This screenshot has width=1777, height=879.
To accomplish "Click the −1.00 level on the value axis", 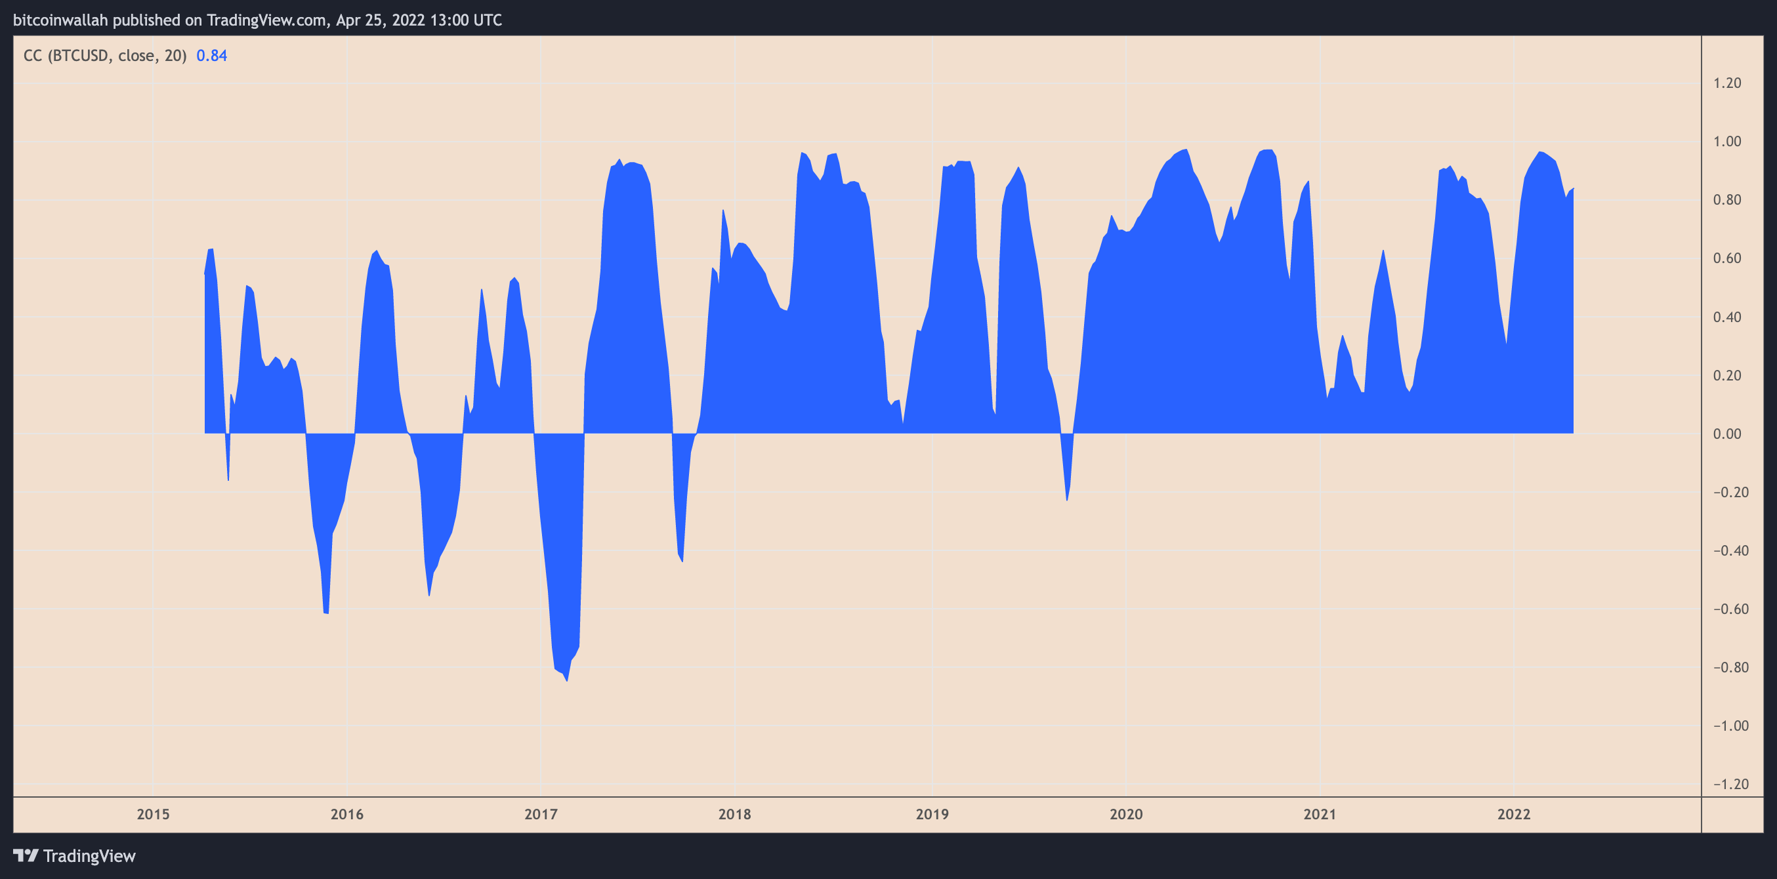I will point(1731,726).
